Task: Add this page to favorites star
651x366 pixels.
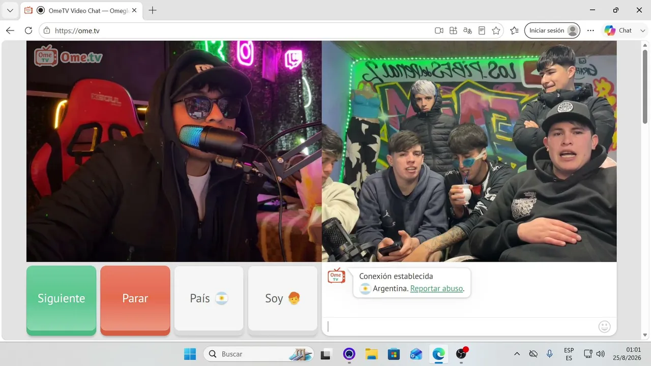Action: tap(496, 30)
